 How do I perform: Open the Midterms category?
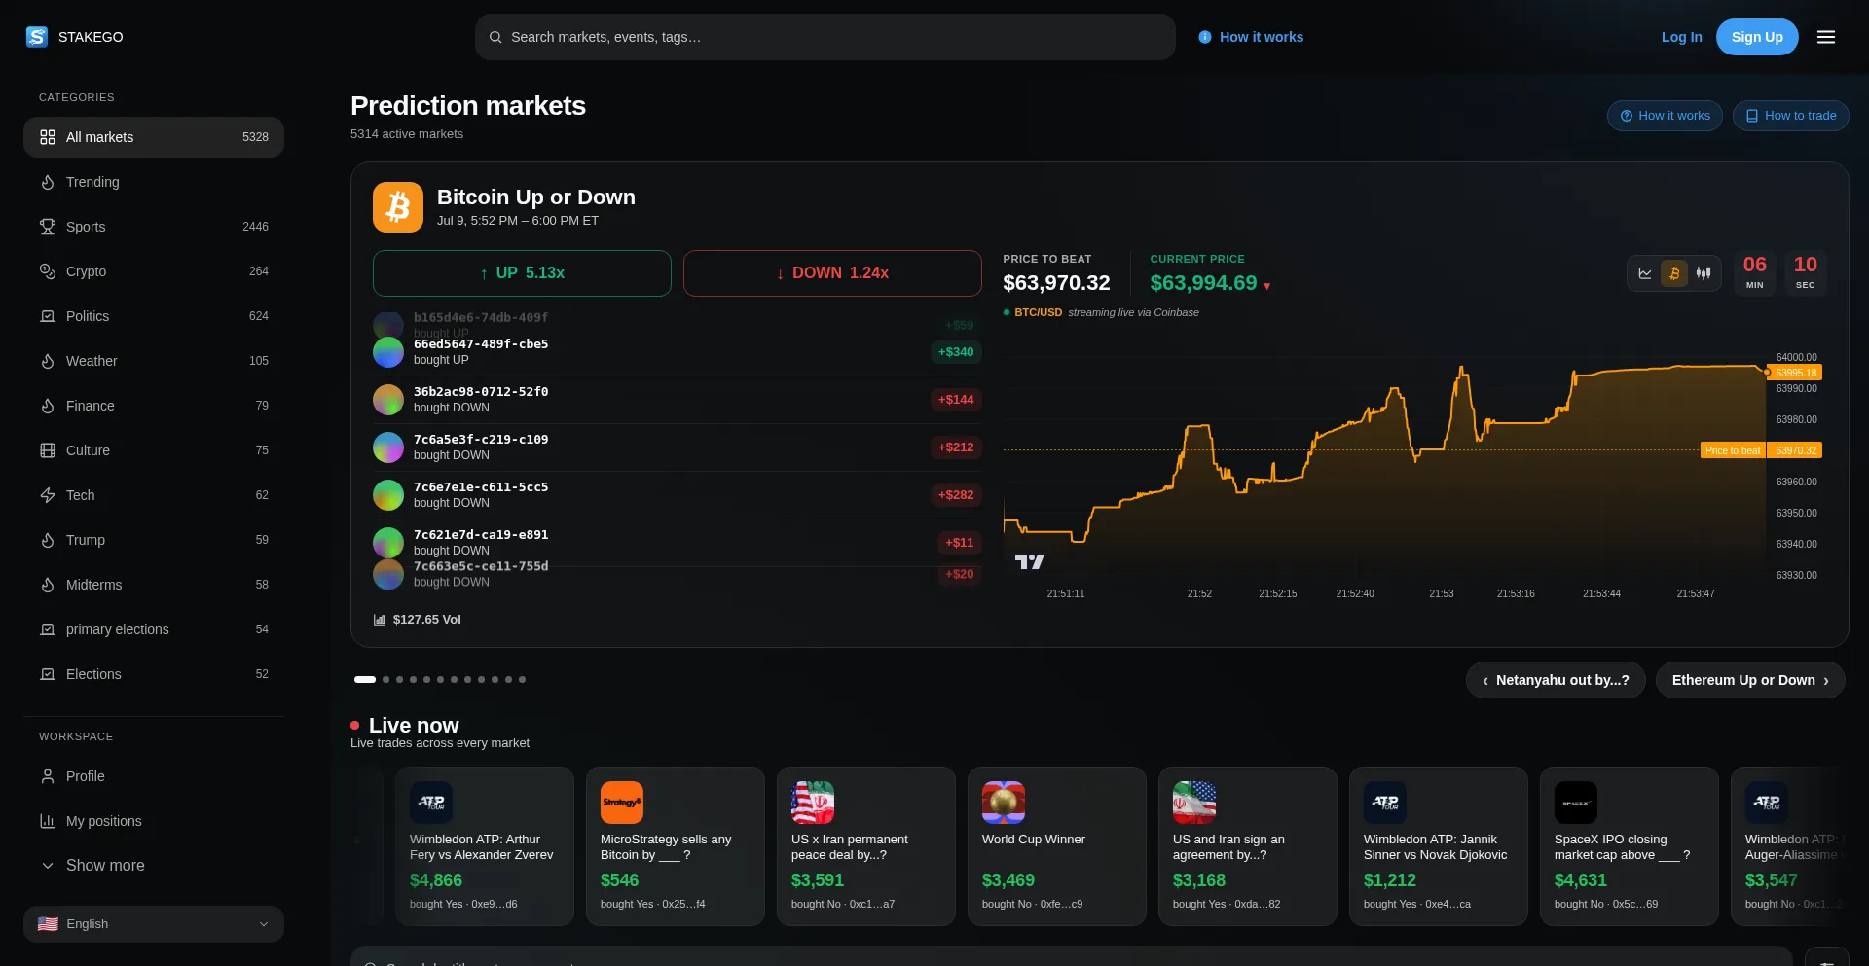pos(154,585)
